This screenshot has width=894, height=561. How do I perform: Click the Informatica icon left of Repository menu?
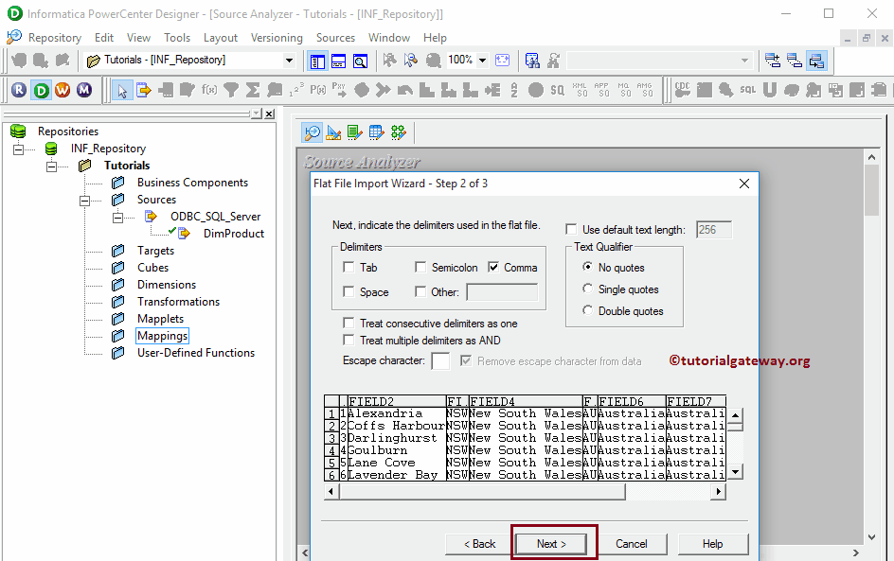point(13,37)
